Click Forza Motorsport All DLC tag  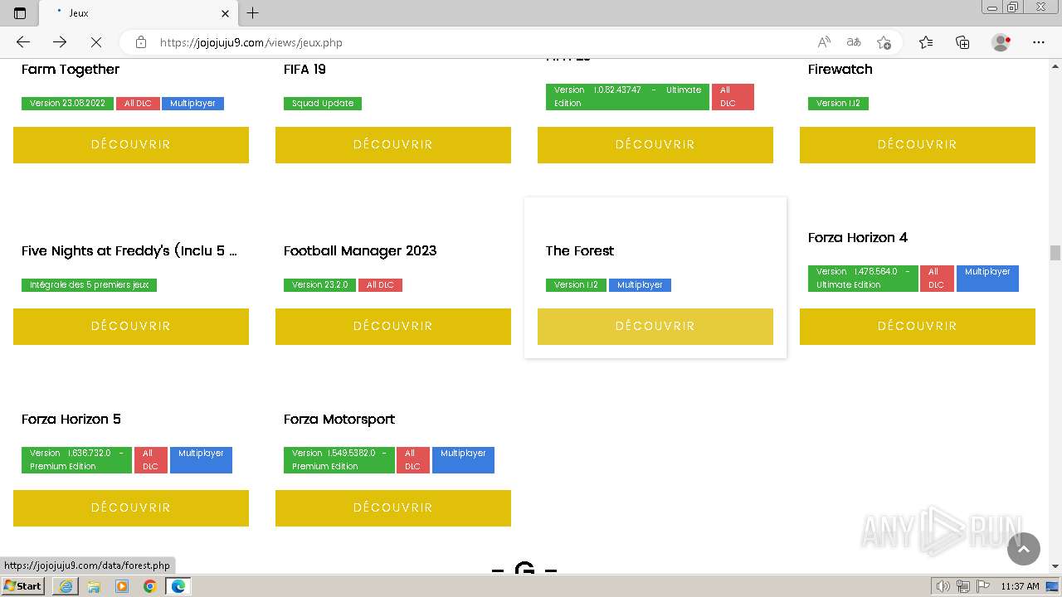(412, 460)
